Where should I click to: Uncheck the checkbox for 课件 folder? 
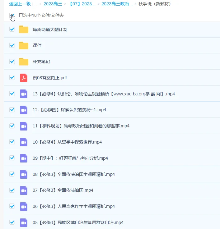click(x=12, y=45)
